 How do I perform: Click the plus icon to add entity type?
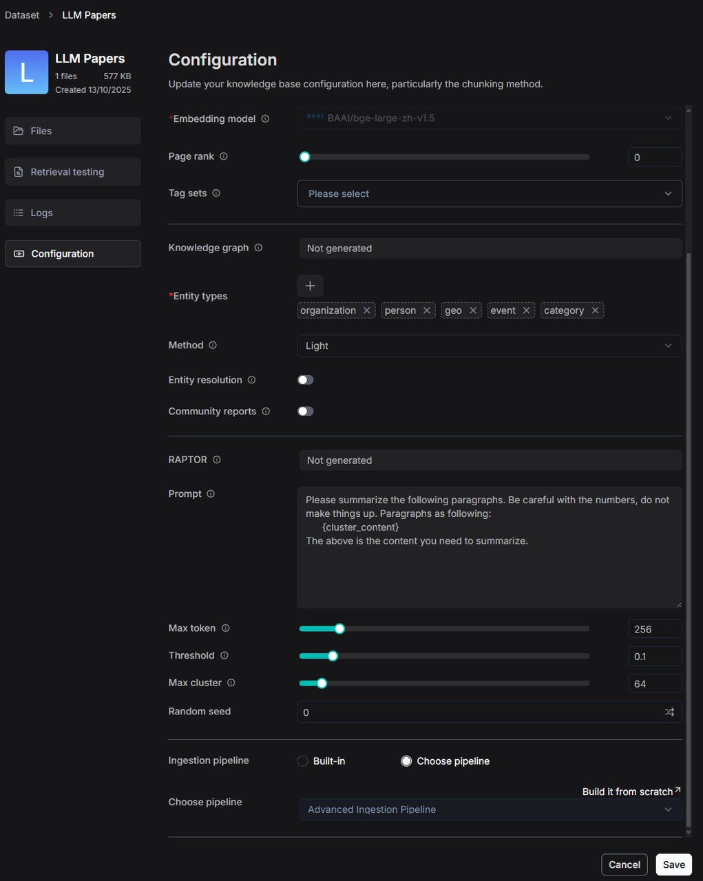click(310, 286)
